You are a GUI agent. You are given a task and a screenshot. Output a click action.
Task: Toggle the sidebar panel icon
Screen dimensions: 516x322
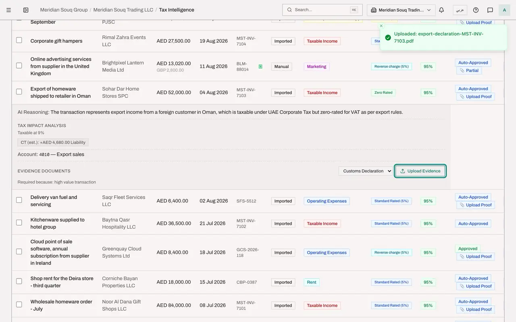pos(26,10)
